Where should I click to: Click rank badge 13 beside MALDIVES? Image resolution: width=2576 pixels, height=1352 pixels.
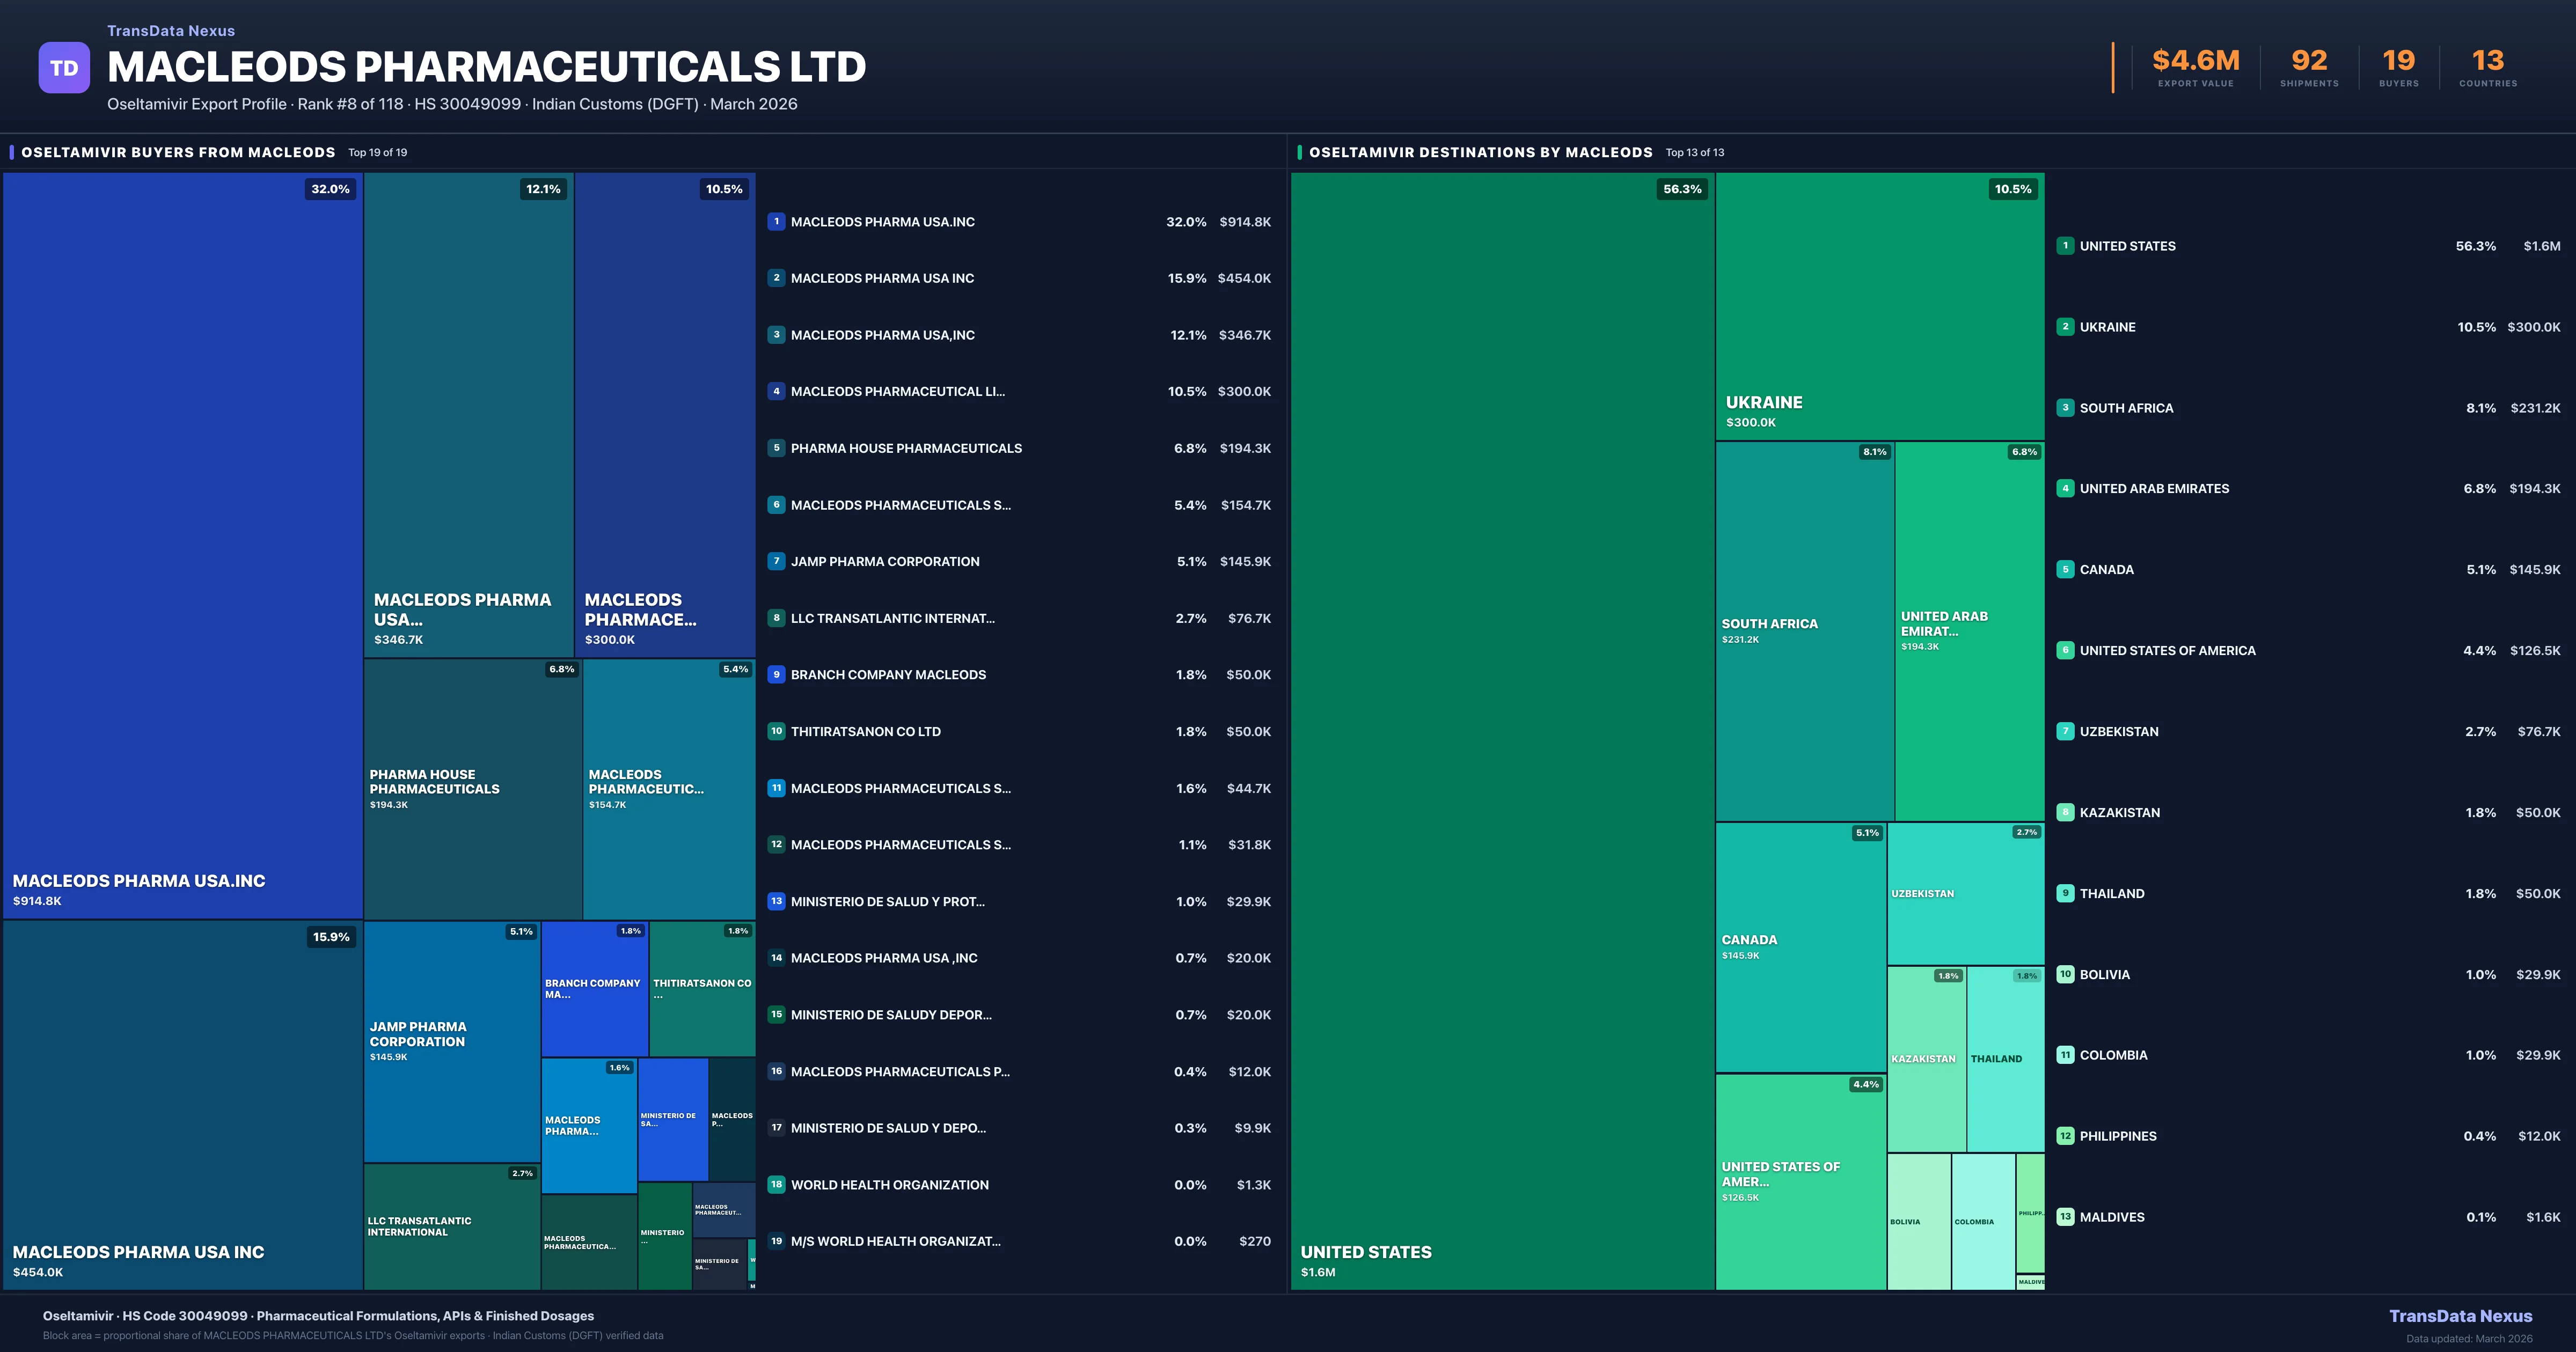[x=2065, y=1217]
